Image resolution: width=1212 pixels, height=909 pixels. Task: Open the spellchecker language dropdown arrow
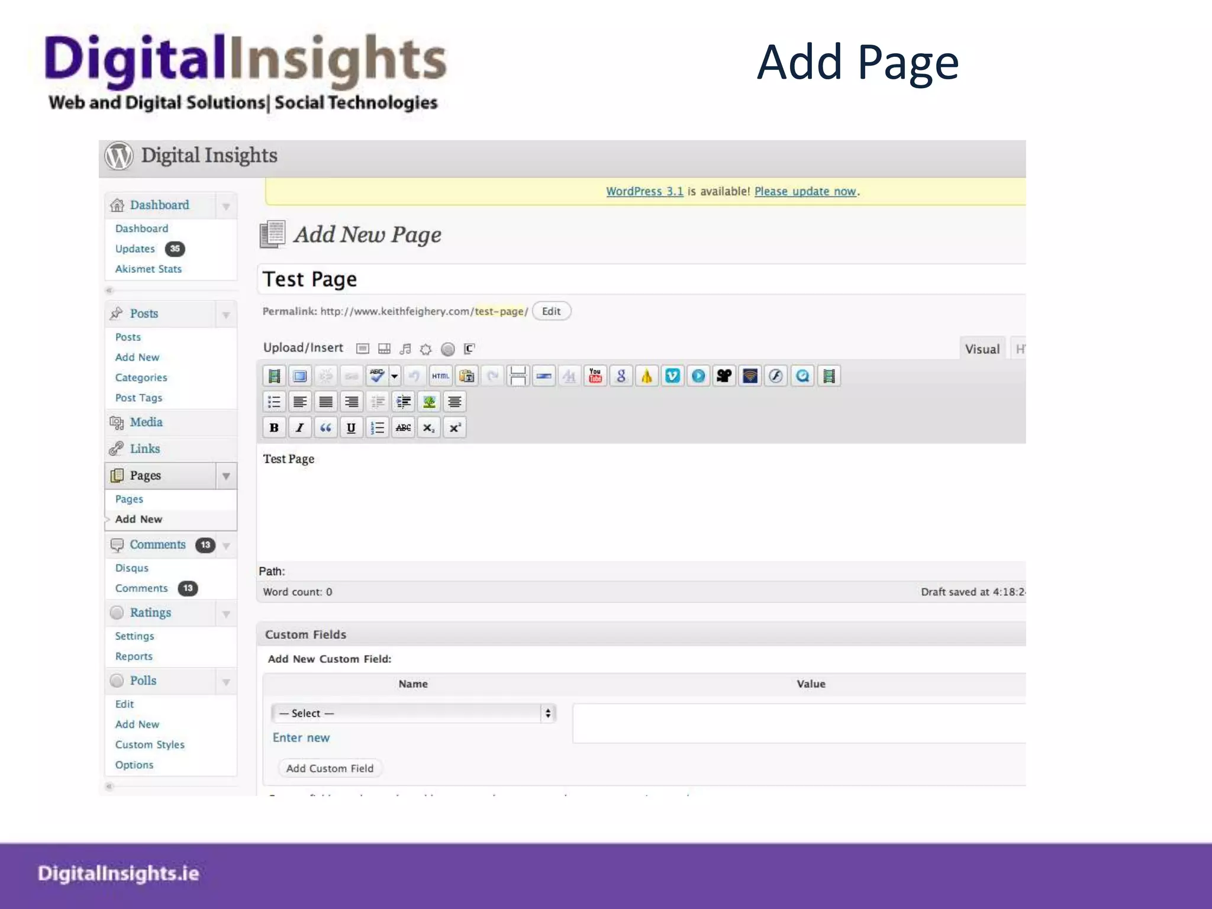[x=395, y=376]
